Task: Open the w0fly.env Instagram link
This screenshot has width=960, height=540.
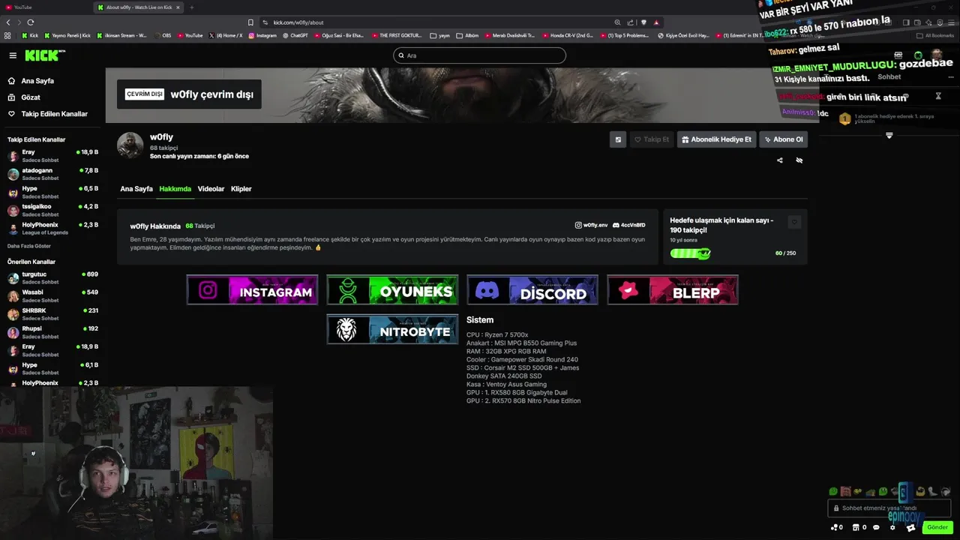Action: click(x=591, y=225)
